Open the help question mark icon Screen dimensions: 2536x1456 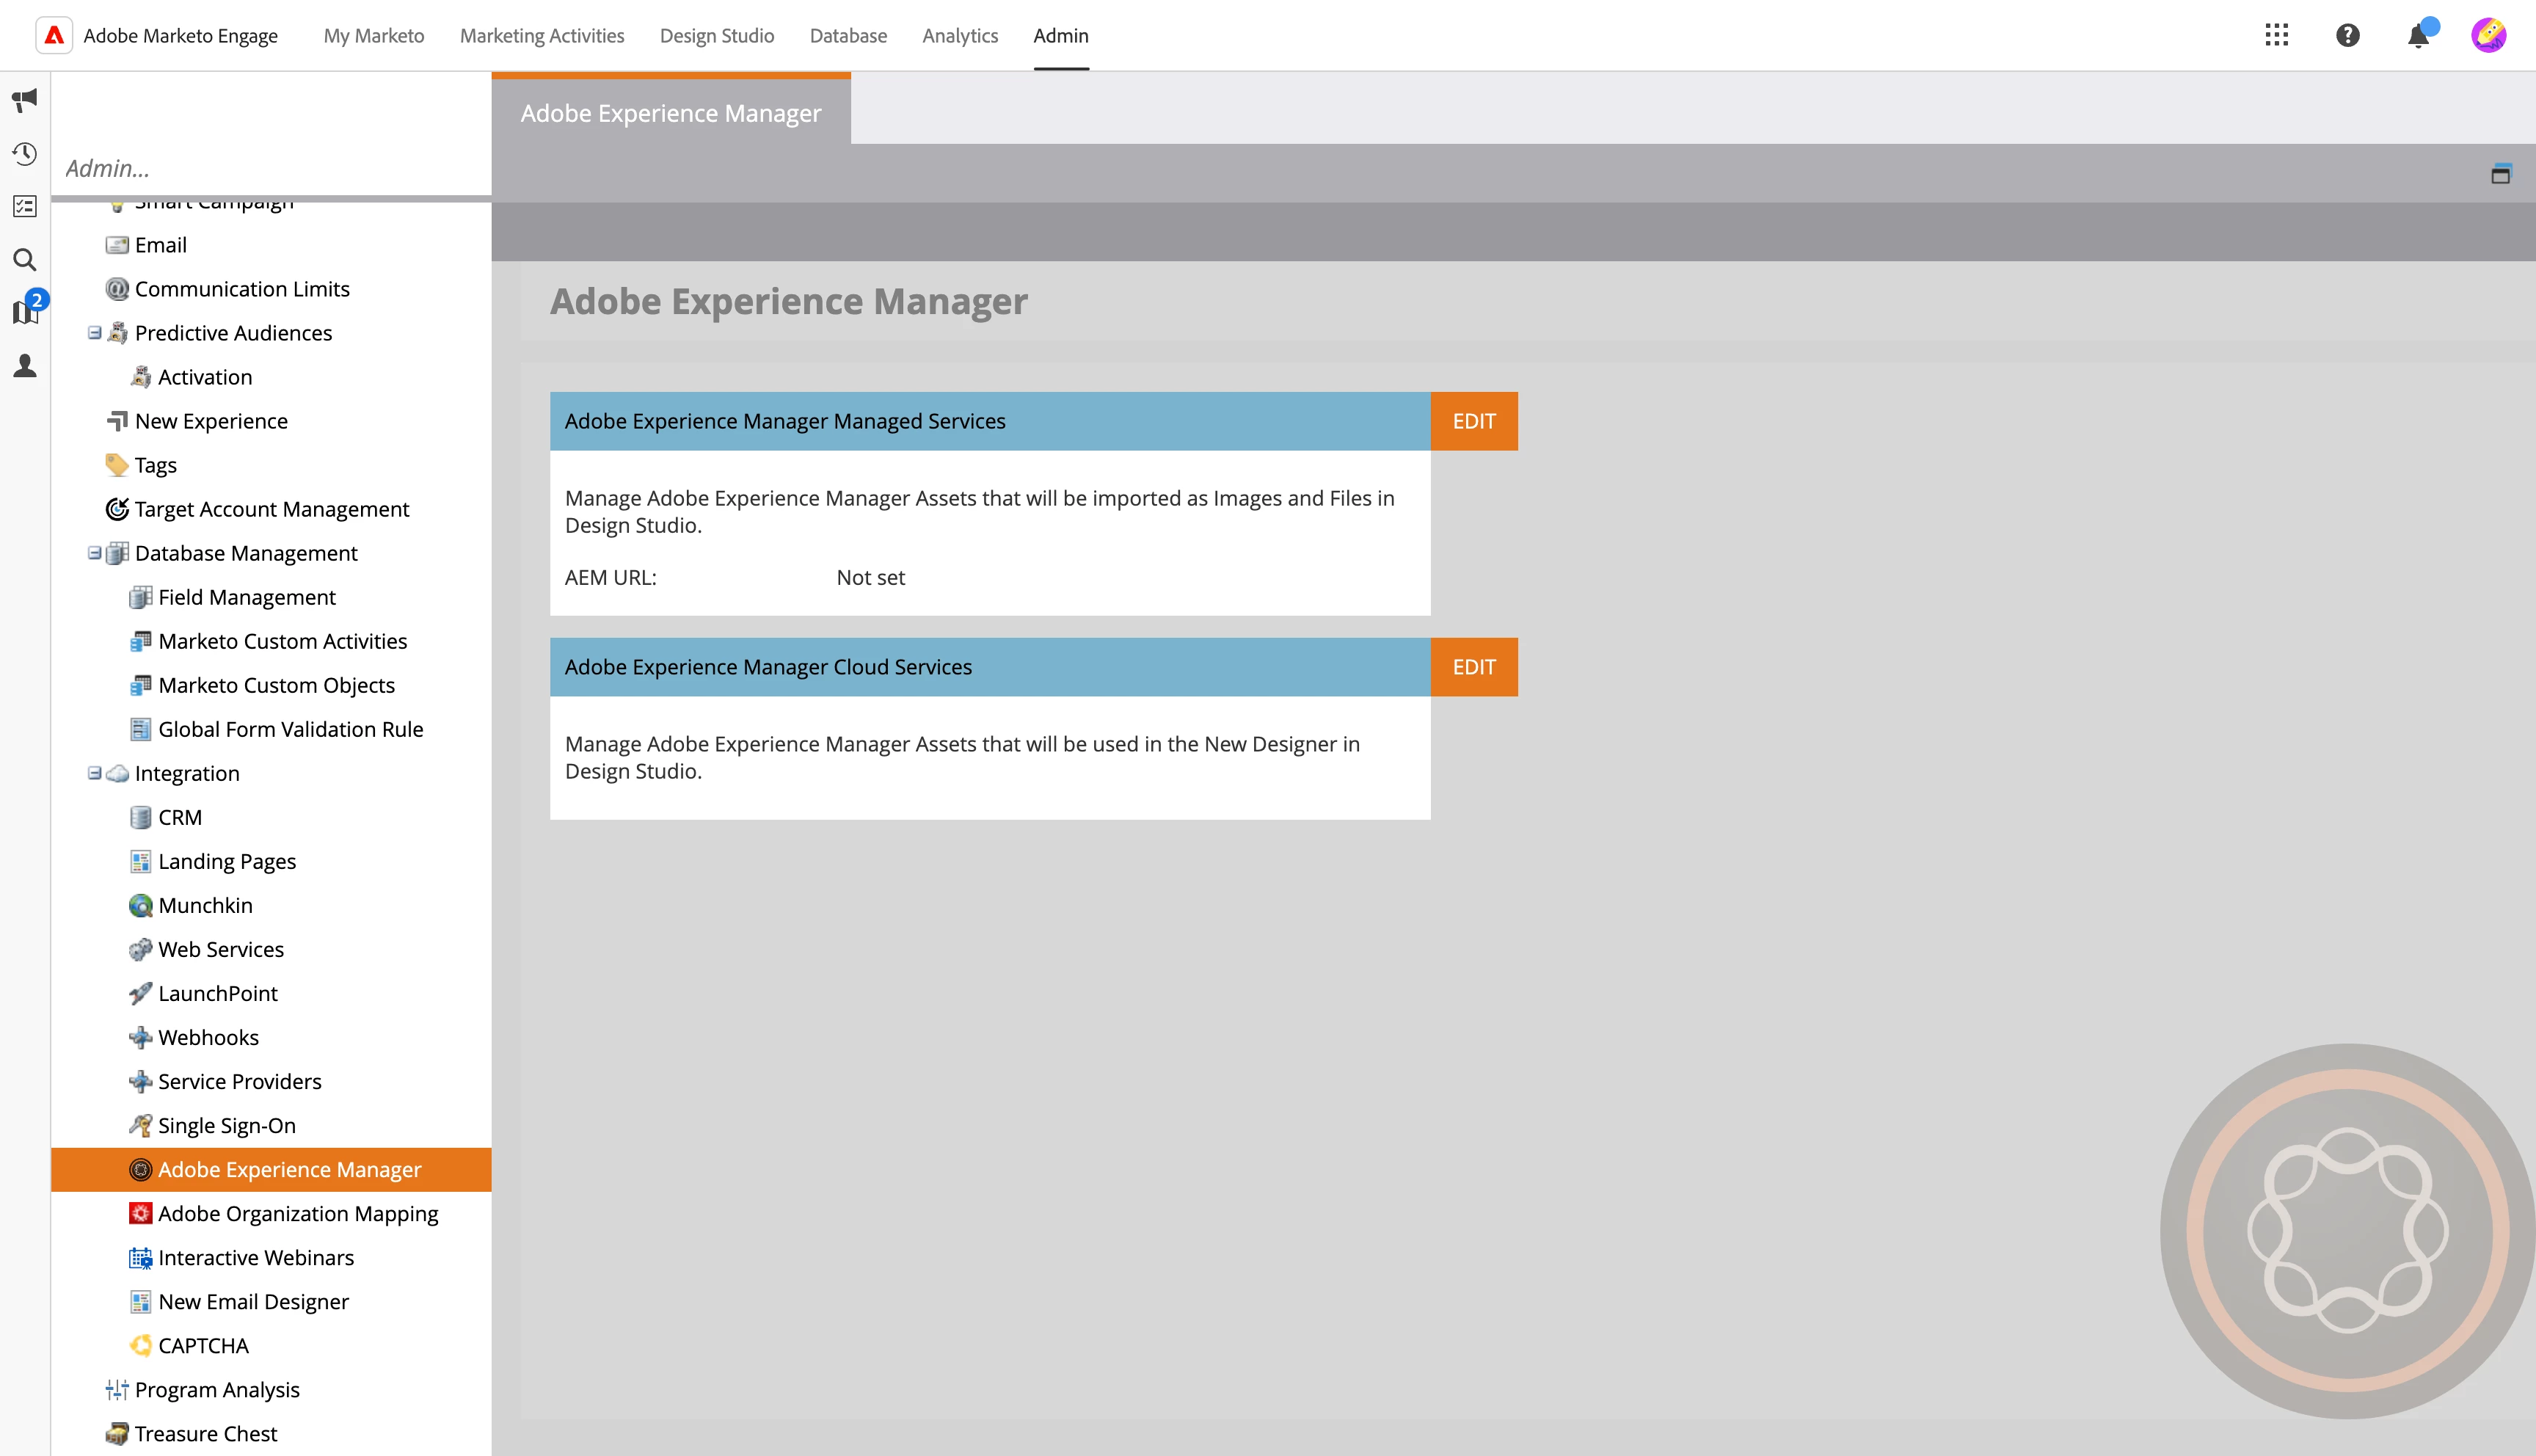pyautogui.click(x=2347, y=36)
